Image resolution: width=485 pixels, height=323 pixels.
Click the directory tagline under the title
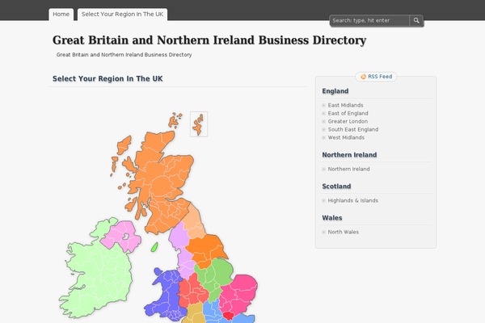point(124,55)
